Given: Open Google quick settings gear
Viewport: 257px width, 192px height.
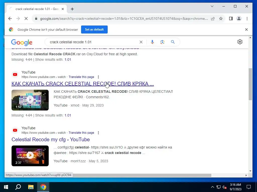Looking at the screenshot, I should click(240, 42).
